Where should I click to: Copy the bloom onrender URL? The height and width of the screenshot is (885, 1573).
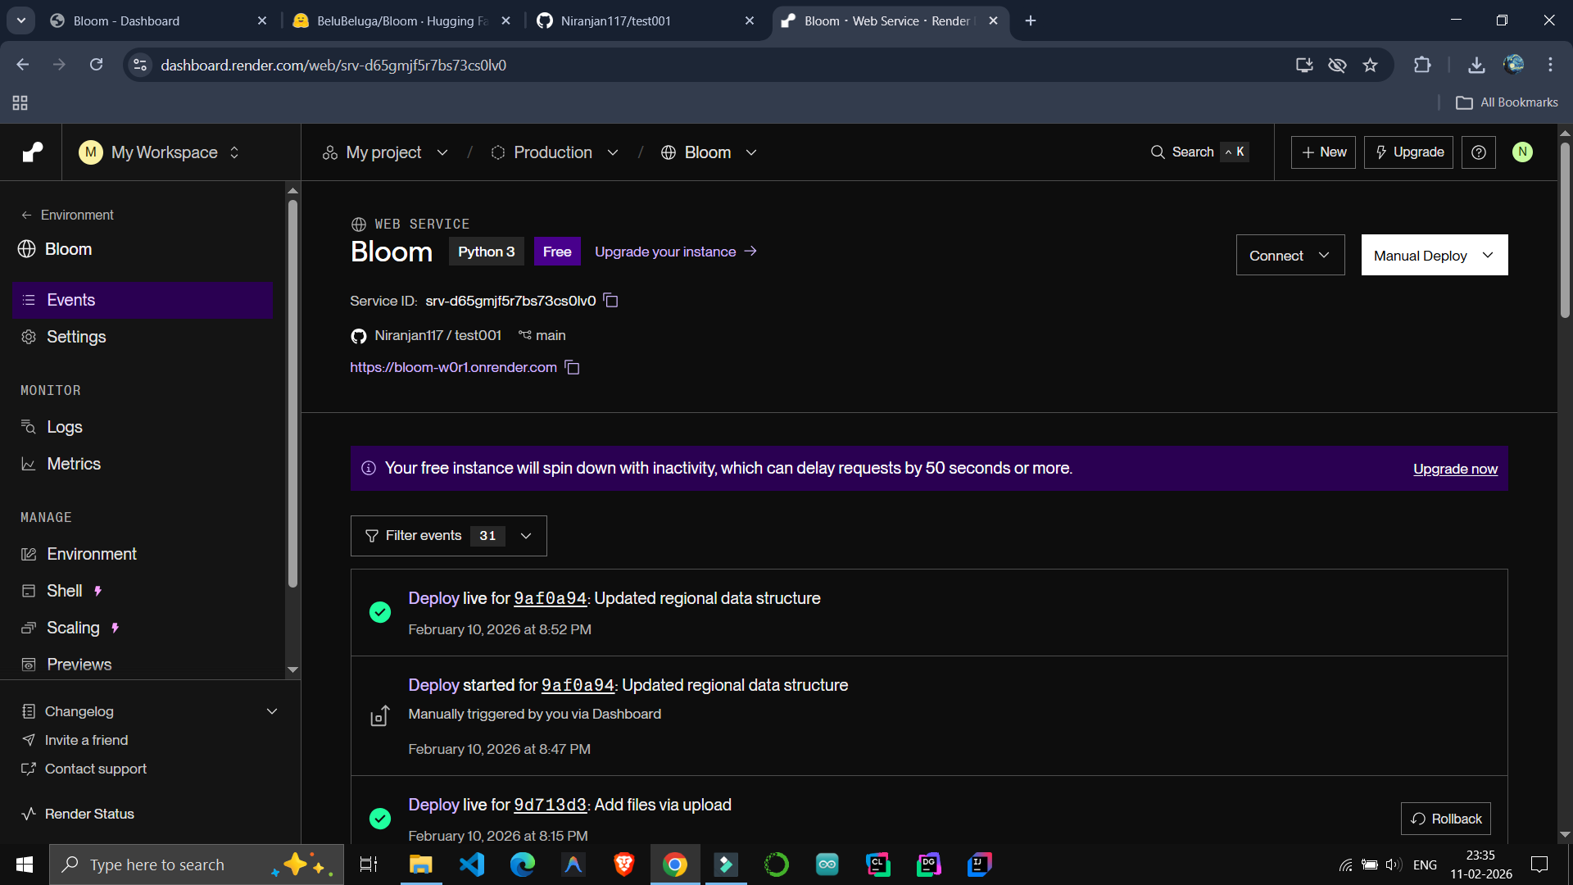coord(572,368)
